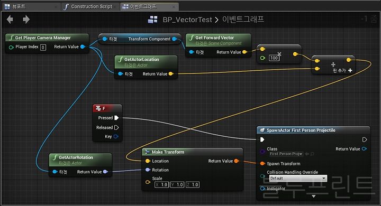Click the Location pin on Make Transform

[148, 161]
